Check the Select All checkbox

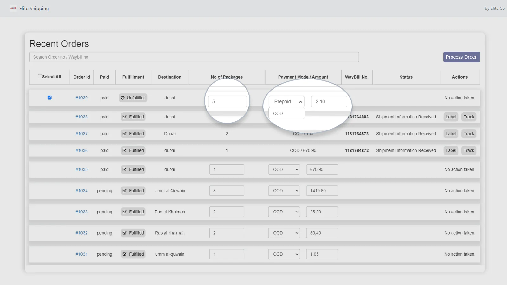tap(40, 76)
